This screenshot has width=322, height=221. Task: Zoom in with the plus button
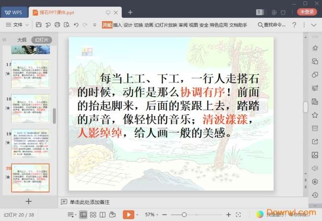[x=229, y=215]
